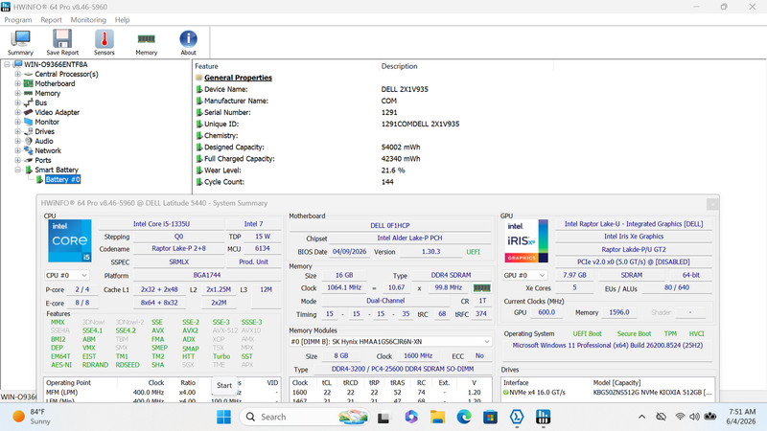The height and width of the screenshot is (431, 767).
Task: Open Task View on the taskbar
Action: 383,417
